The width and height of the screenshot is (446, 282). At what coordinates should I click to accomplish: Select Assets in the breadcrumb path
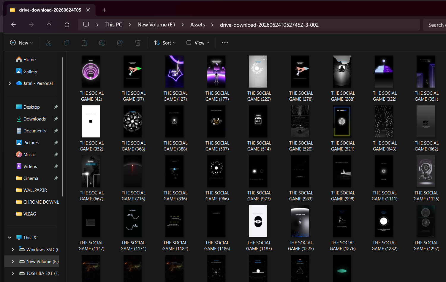pos(197,25)
